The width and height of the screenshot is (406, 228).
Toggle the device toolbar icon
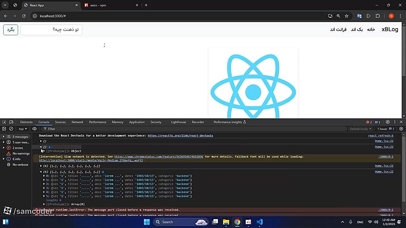[11, 122]
